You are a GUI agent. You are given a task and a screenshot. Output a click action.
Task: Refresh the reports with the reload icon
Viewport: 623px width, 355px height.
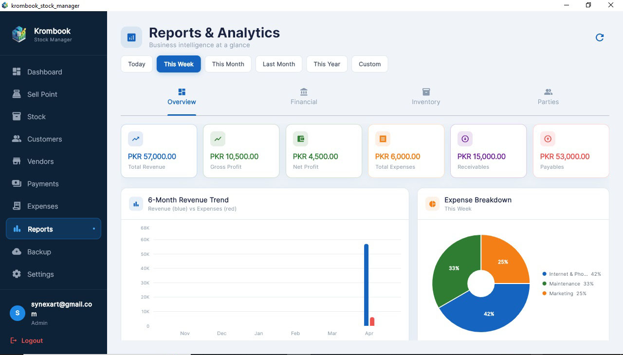pyautogui.click(x=600, y=37)
